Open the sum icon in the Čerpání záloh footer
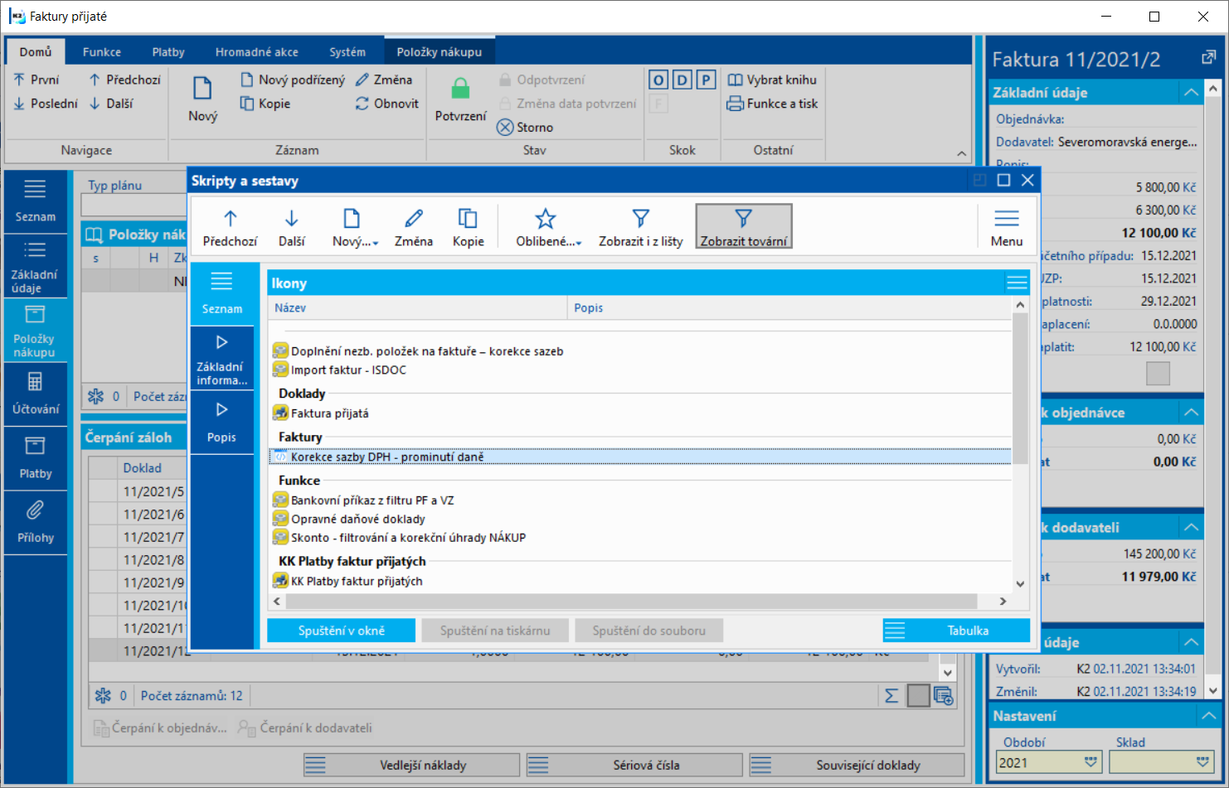Screen dimensions: 1229x788 [x=891, y=696]
